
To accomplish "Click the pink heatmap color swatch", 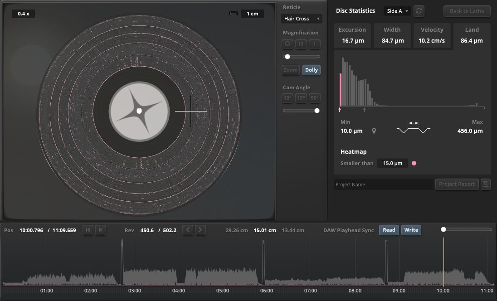I will (414, 163).
